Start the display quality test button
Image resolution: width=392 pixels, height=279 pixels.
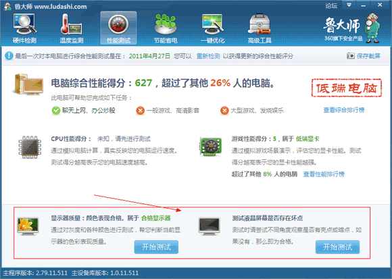click(156, 247)
